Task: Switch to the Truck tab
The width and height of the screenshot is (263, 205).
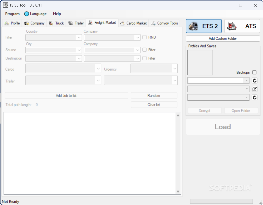Action: coord(56,23)
